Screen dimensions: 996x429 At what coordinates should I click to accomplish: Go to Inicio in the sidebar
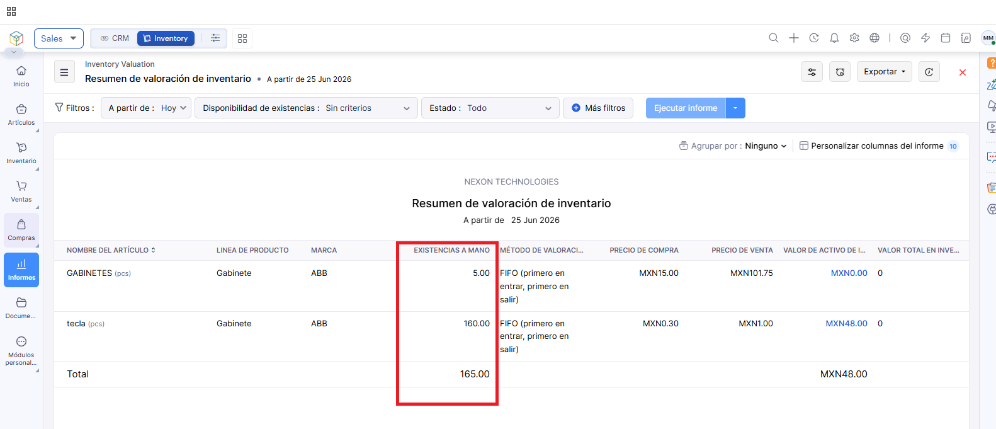(21, 76)
